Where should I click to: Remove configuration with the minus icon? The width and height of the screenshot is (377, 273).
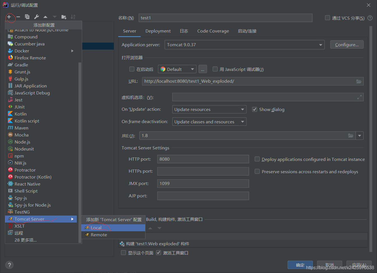pyautogui.click(x=18, y=17)
